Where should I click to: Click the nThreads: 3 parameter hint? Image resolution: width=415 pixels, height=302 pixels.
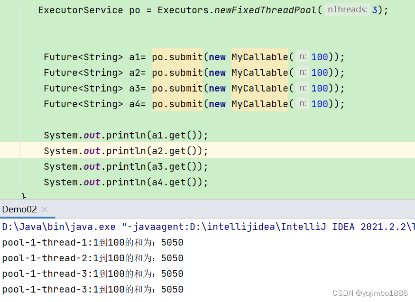click(347, 9)
